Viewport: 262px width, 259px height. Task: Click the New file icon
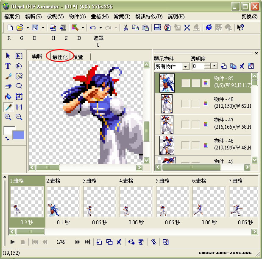pyautogui.click(x=10, y=28)
